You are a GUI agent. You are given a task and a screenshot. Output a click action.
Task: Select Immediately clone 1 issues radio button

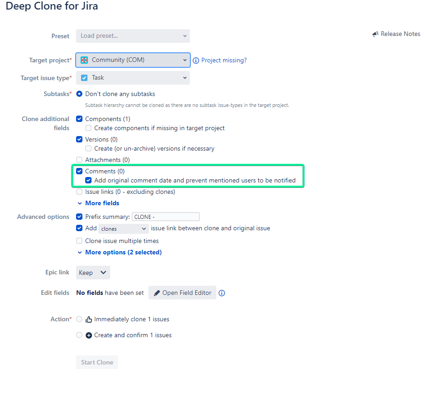coord(79,319)
